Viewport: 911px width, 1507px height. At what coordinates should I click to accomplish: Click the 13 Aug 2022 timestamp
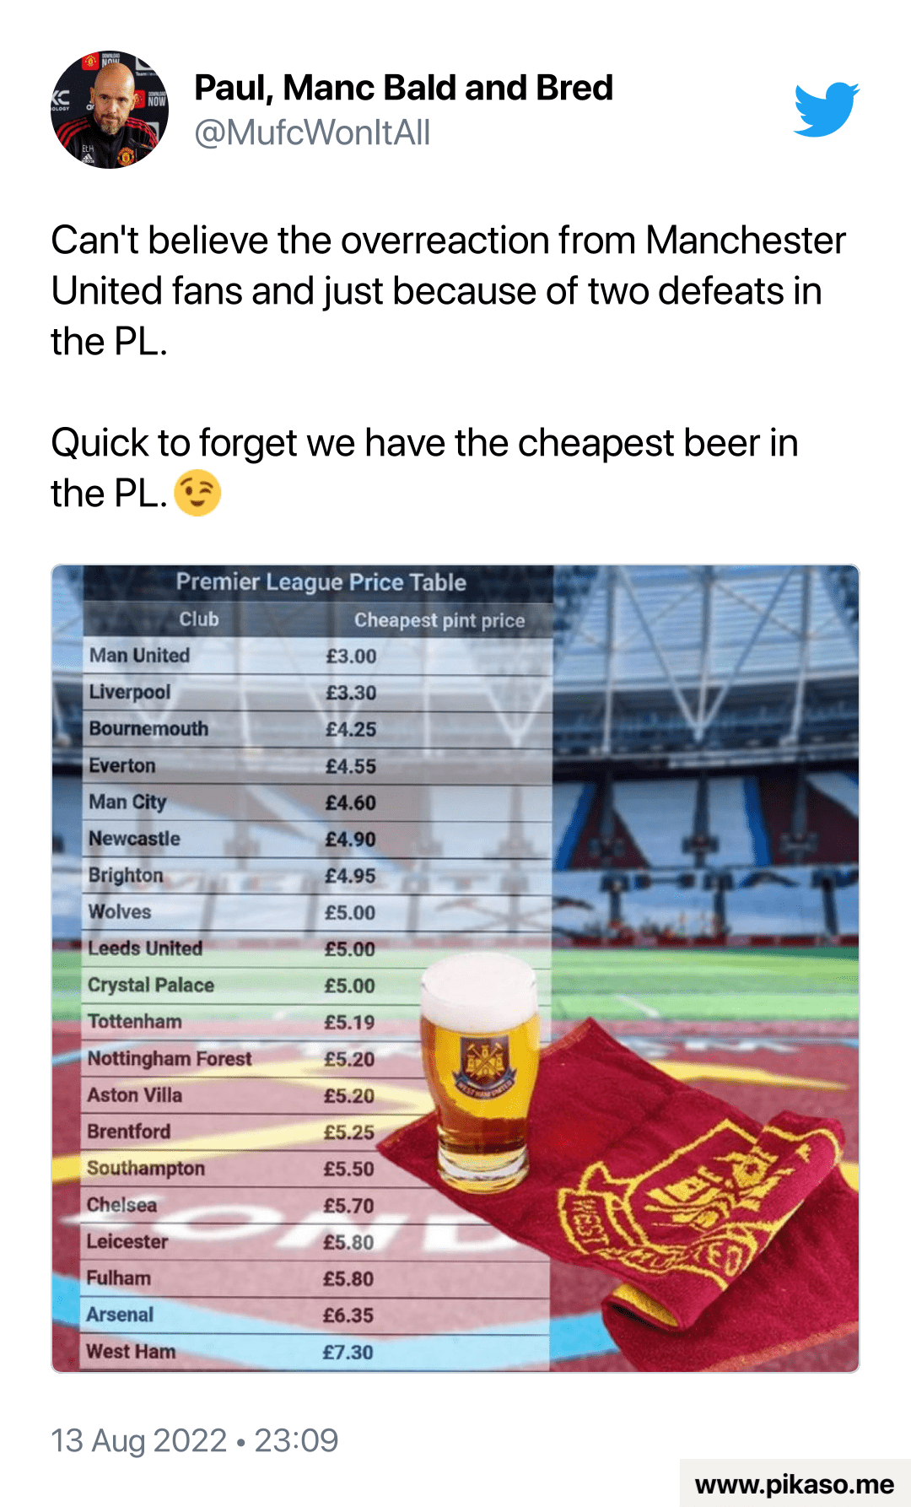pyautogui.click(x=194, y=1440)
